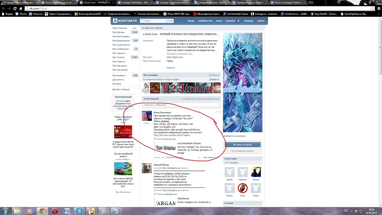Open Google Chrome taskbar icon
The image size is (382, 215).
tap(42, 211)
